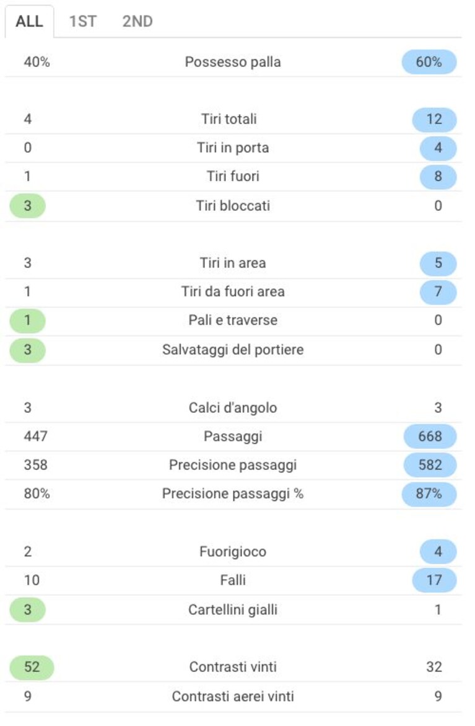Click the Possesso palla label
This screenshot has height=726, width=475.
pos(233,62)
